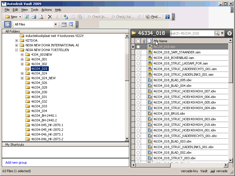Open Print Preview from toolbar
The height and width of the screenshot is (176, 235).
point(41,17)
